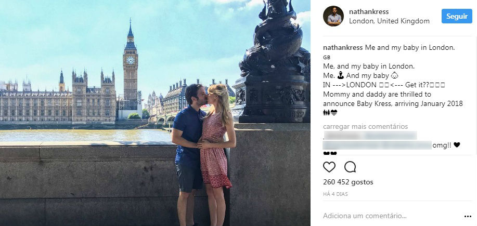
Task: Load more comments with carregar mais comentários
Action: [365, 126]
